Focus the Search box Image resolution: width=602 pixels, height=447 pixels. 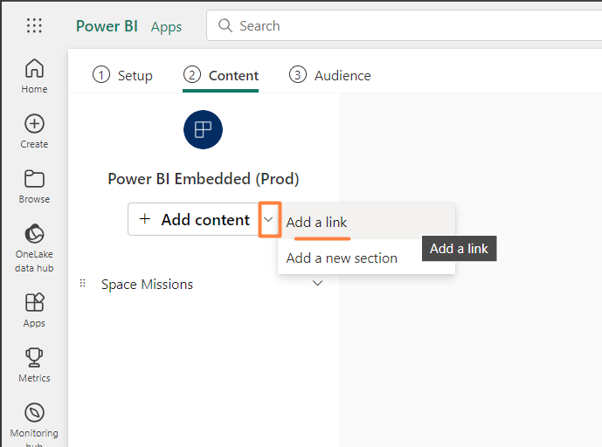404,25
